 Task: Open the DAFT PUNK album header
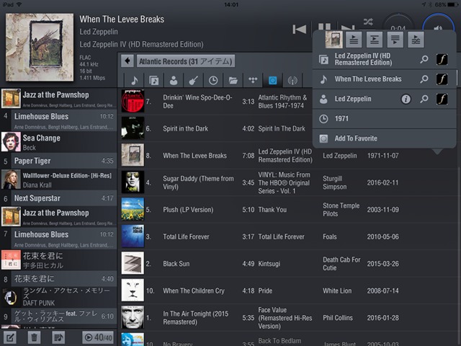coord(59,297)
